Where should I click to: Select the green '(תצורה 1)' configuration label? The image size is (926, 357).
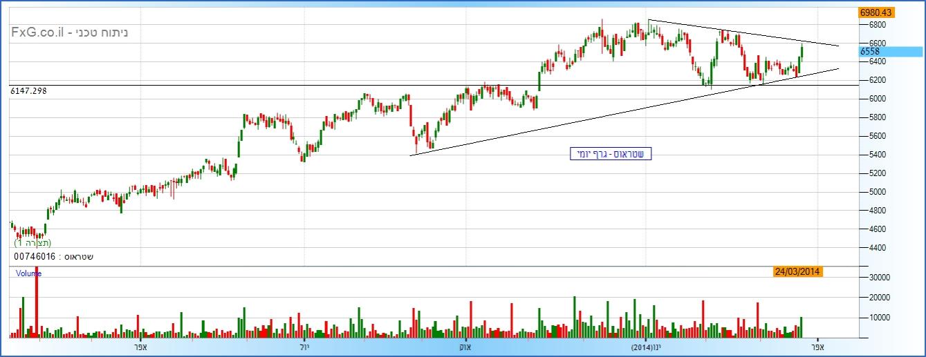pyautogui.click(x=33, y=243)
